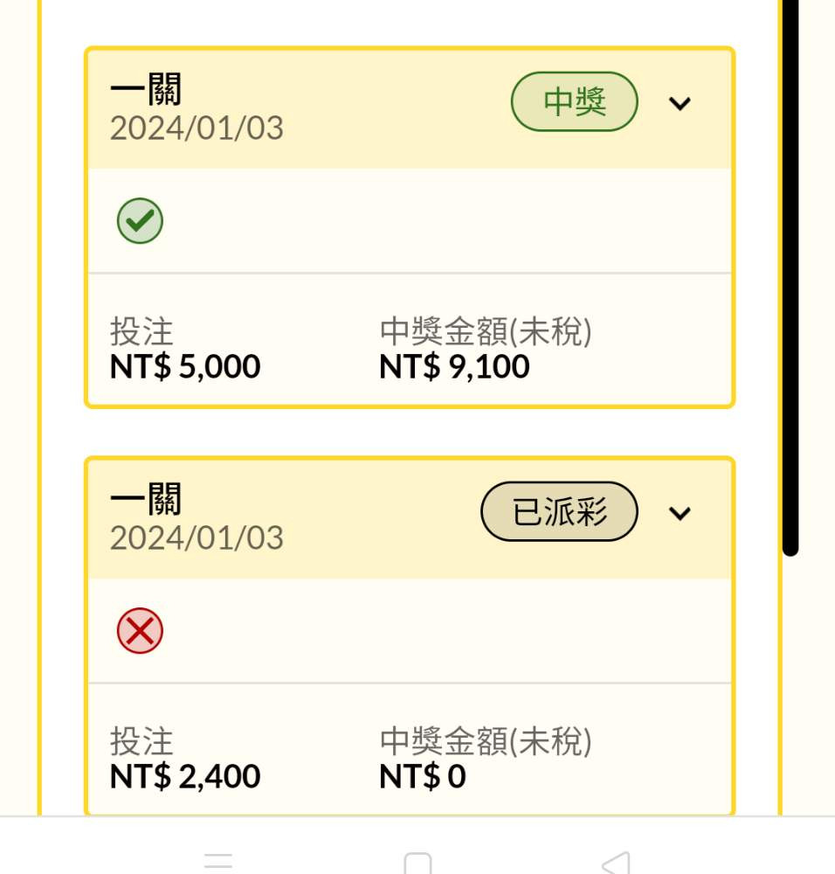Viewport: 835px width, 874px height.
Task: Tap the Android recent apps icon
Action: [217, 863]
